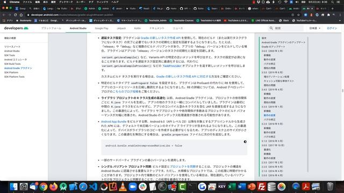Open SDK Platform Tools in left sidebar

[15, 77]
